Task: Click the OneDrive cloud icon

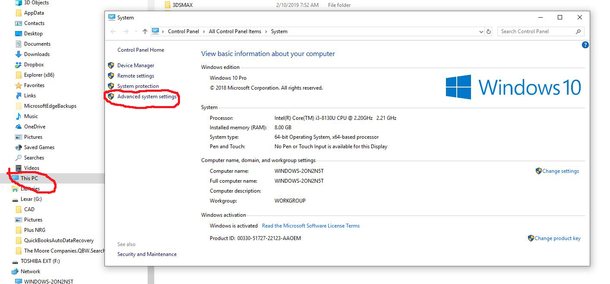Action: (19, 127)
